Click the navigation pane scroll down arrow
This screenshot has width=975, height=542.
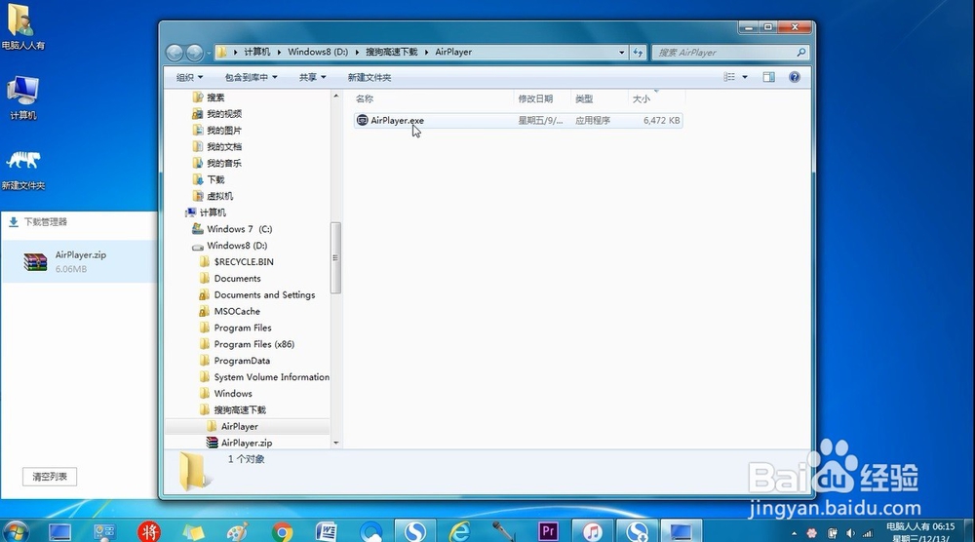coord(335,444)
